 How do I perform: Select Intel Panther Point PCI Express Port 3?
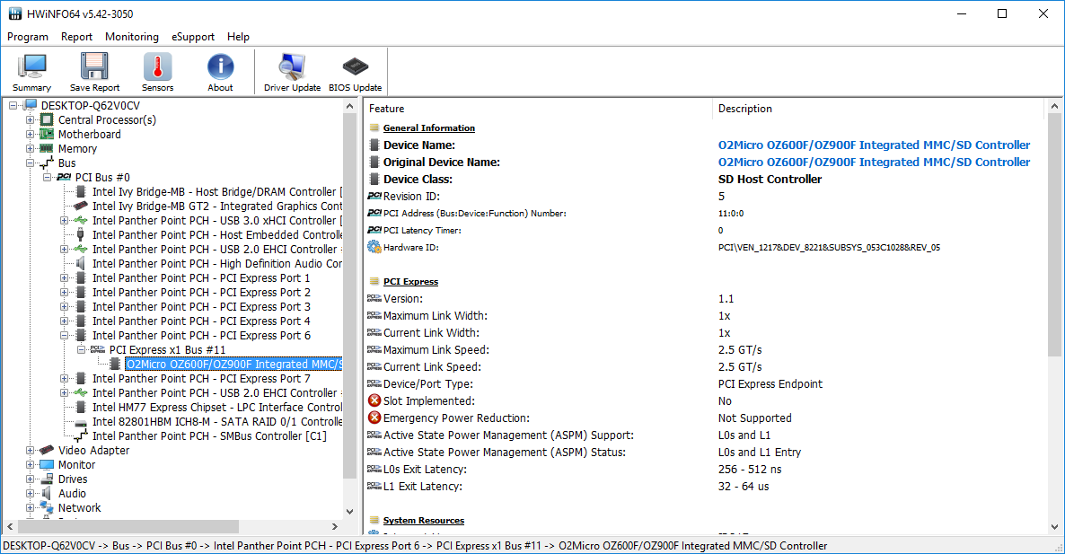coord(201,306)
